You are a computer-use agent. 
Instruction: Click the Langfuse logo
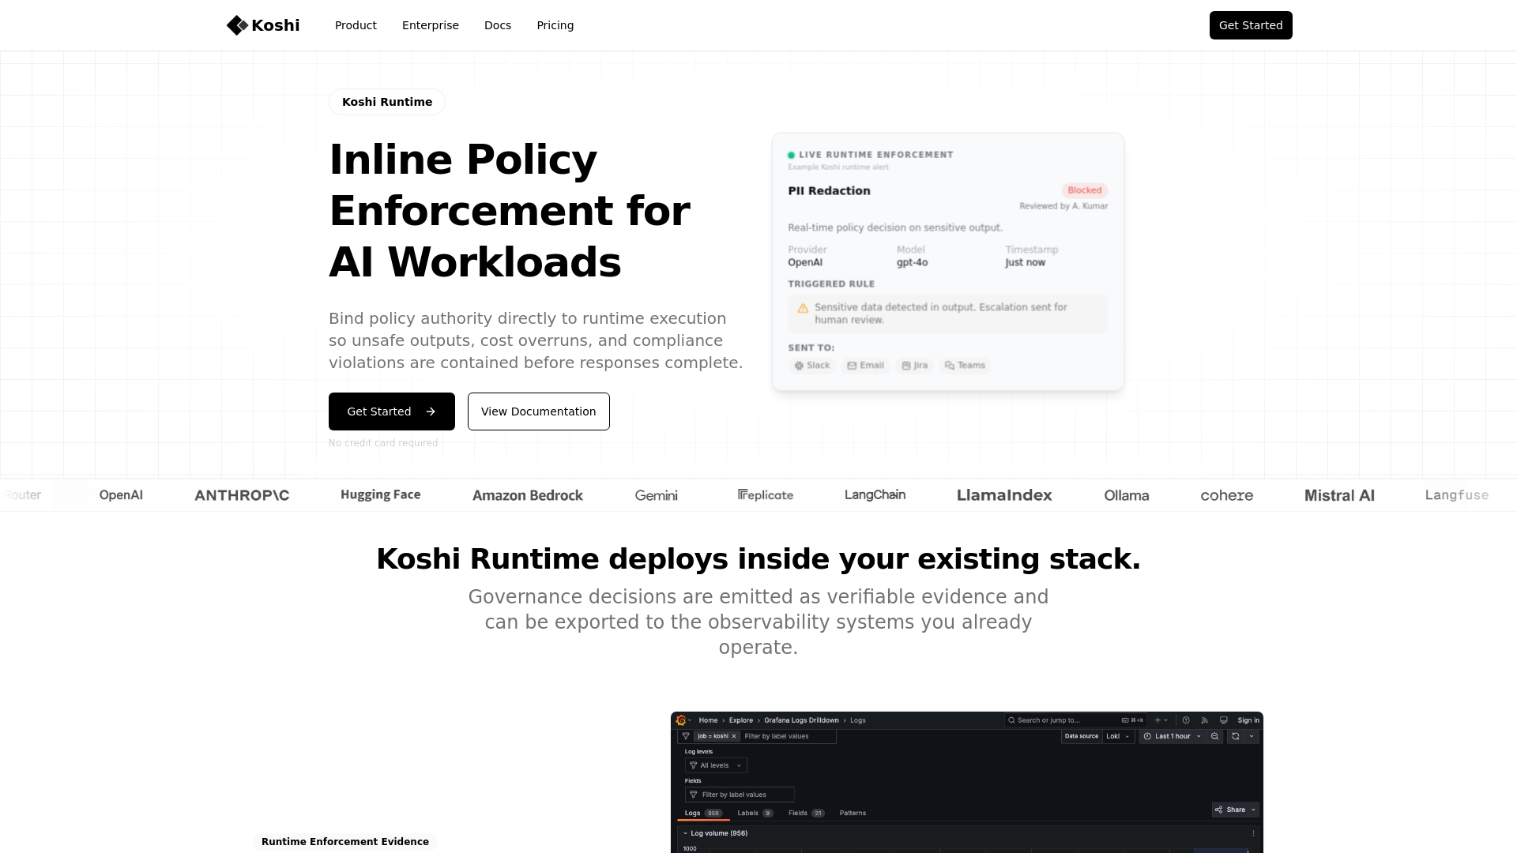pyautogui.click(x=1457, y=495)
